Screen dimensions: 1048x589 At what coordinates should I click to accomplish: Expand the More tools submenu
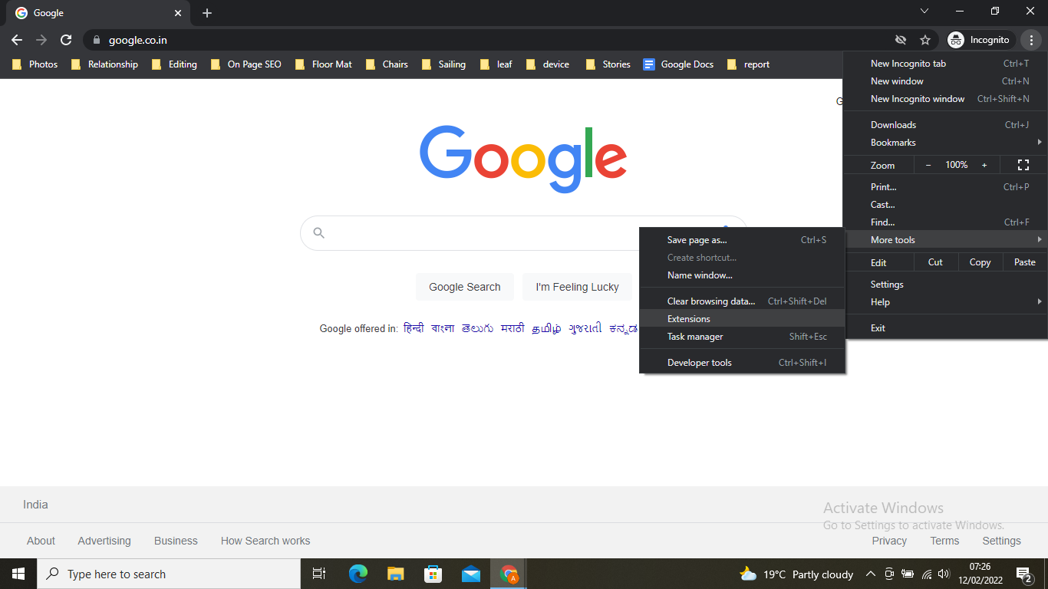click(x=945, y=240)
